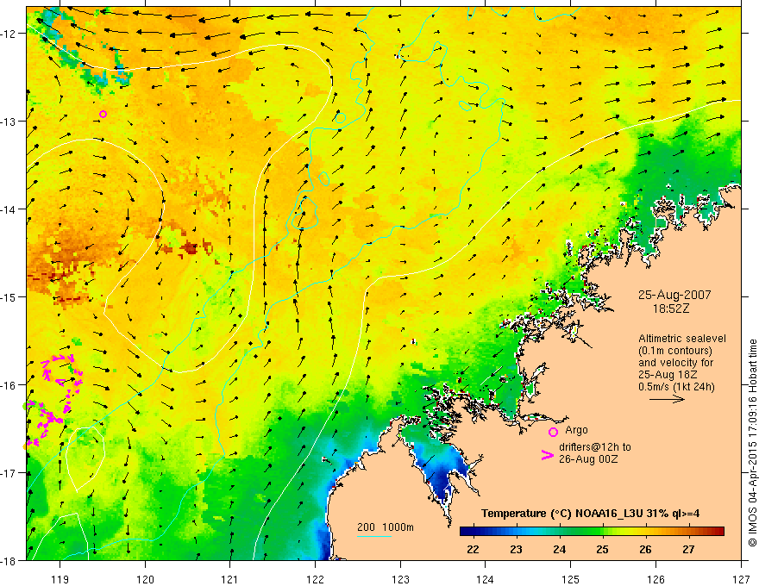Click the dark blue end of the temperature colorbar
The height and width of the screenshot is (586, 759).
[466, 532]
